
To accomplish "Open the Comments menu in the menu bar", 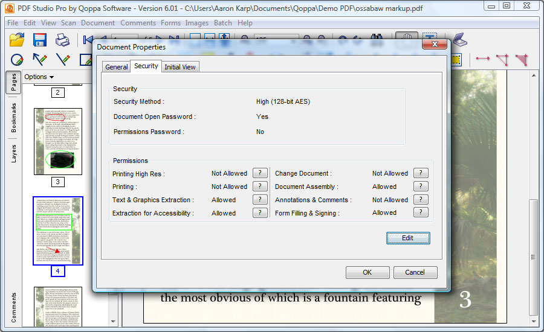I will [x=138, y=23].
